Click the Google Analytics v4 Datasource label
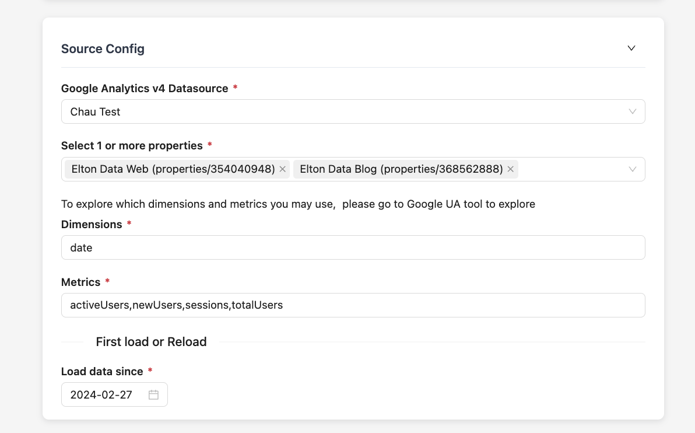This screenshot has height=433, width=695. tap(145, 89)
